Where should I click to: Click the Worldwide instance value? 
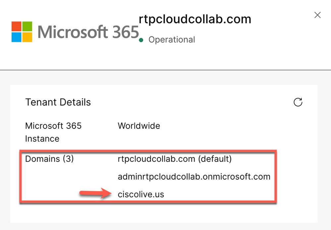click(139, 126)
